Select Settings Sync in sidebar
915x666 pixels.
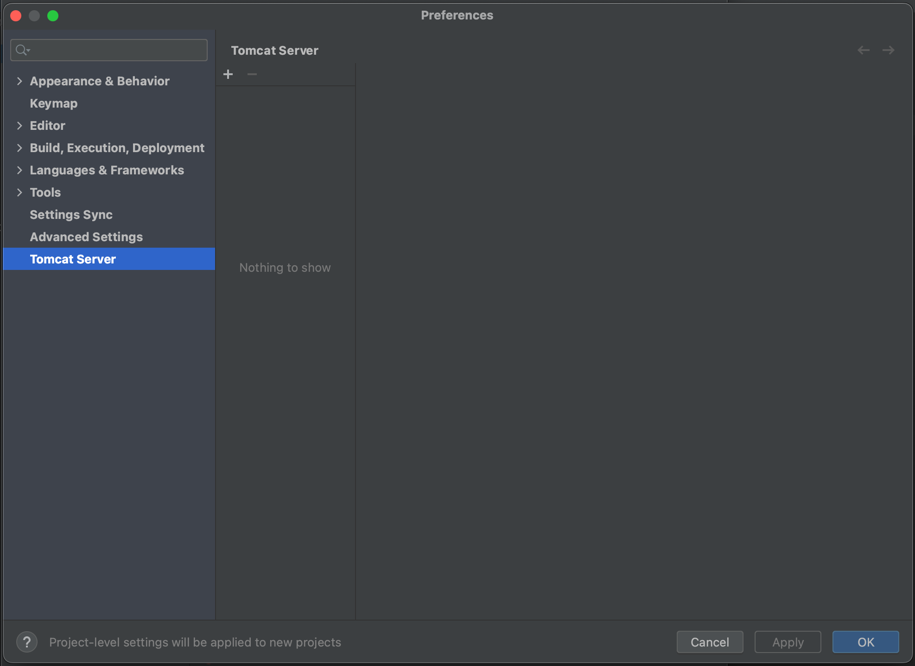(x=71, y=215)
